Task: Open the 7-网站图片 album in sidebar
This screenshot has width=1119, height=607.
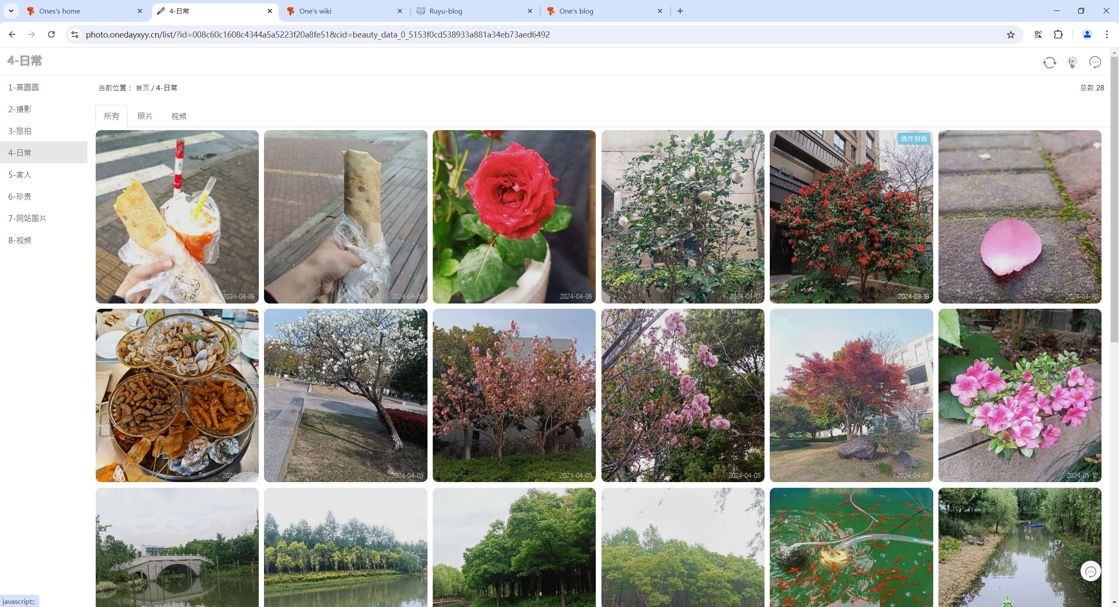Action: [44, 218]
